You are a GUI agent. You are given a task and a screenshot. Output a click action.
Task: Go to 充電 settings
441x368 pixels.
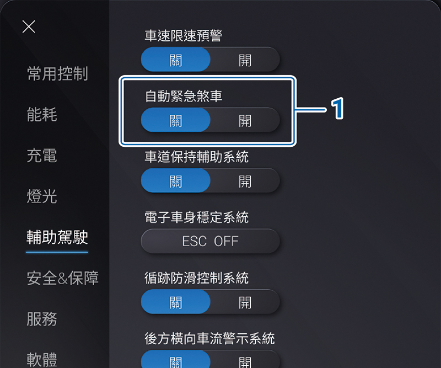click(42, 156)
